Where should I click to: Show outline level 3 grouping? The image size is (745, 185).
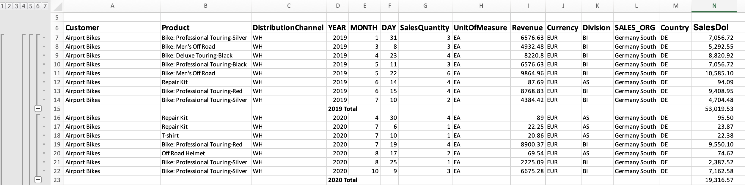pos(16,6)
